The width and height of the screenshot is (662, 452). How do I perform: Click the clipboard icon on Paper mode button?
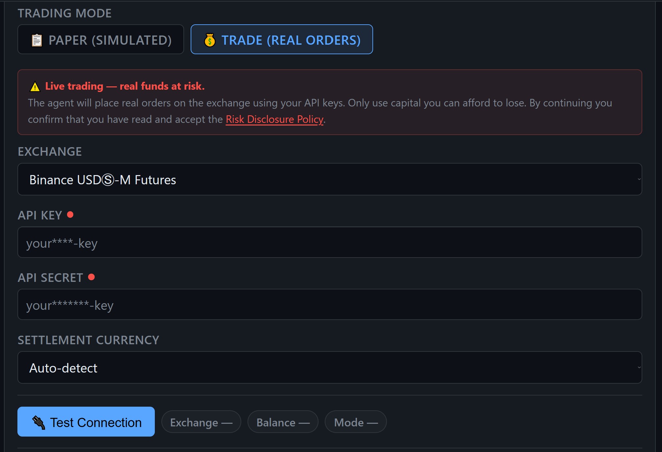click(36, 40)
